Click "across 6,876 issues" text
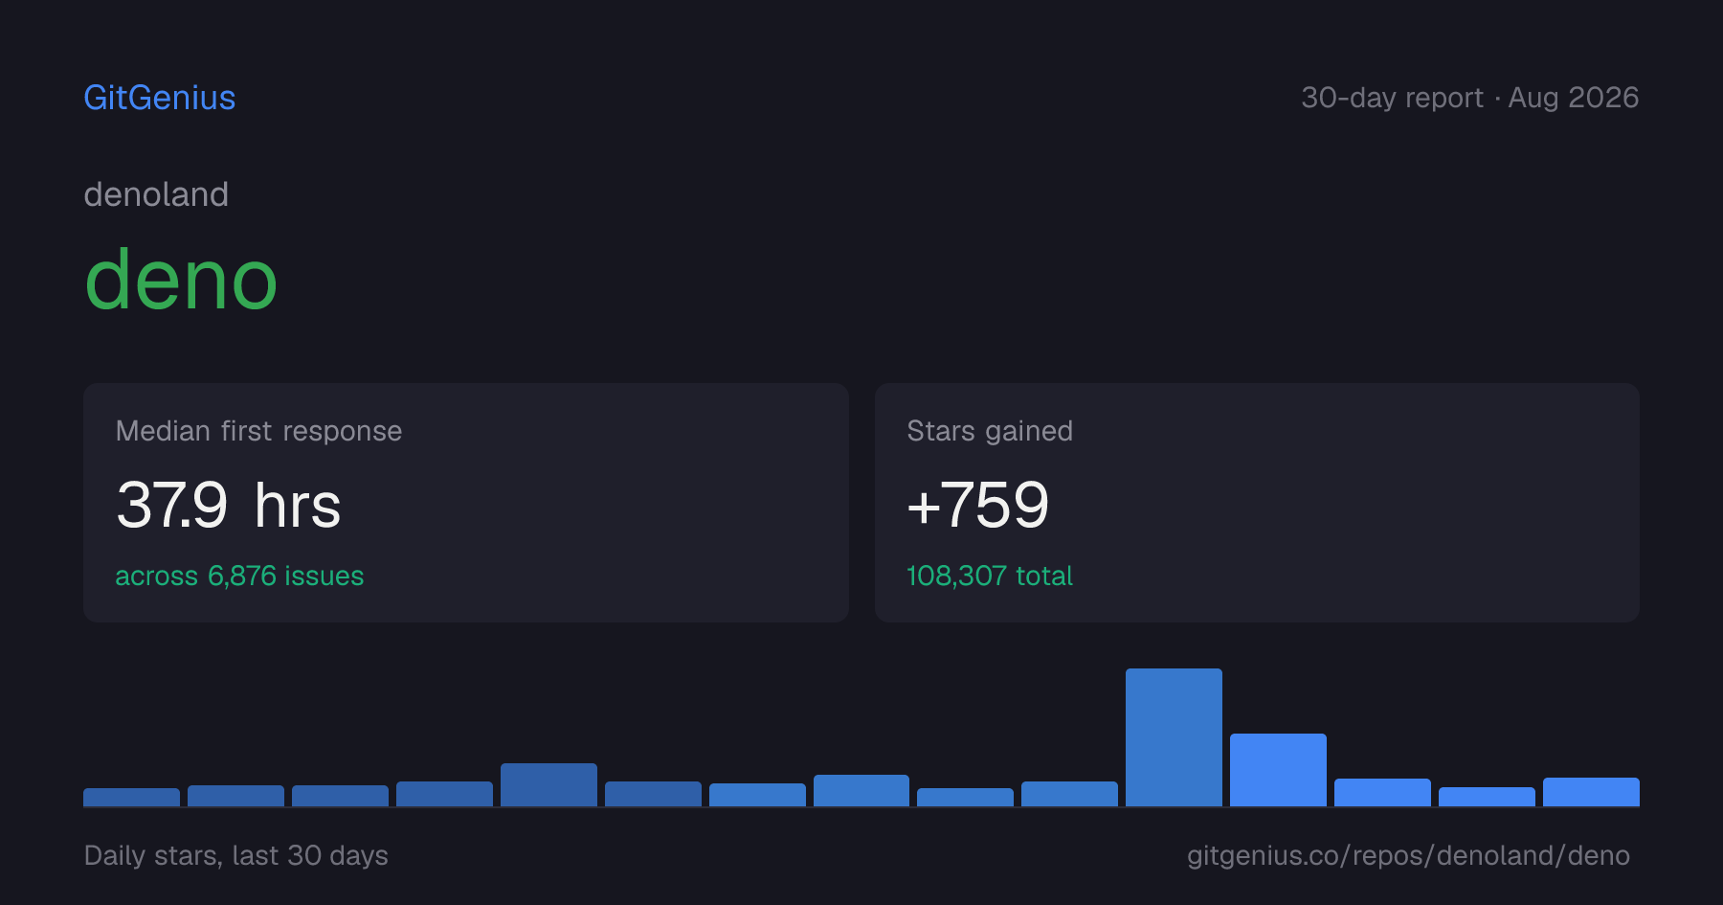The width and height of the screenshot is (1723, 905). click(239, 576)
